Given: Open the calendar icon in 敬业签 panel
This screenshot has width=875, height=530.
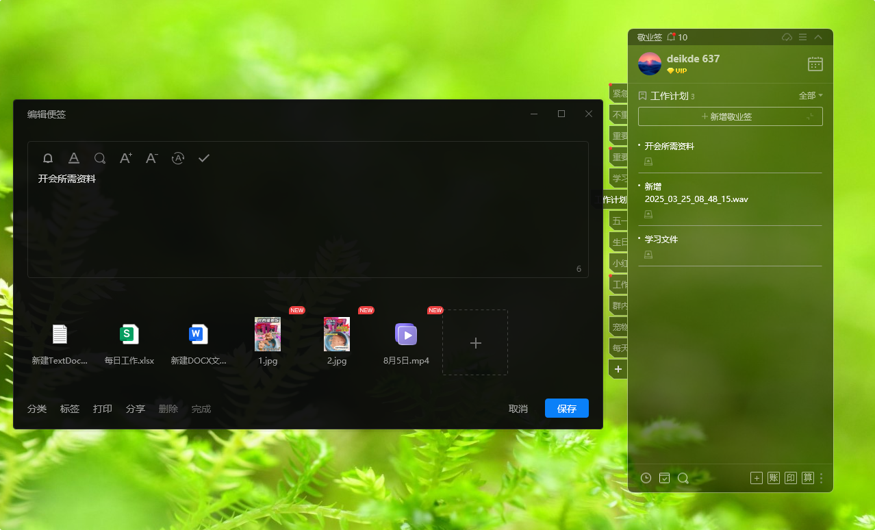Looking at the screenshot, I should (x=815, y=64).
